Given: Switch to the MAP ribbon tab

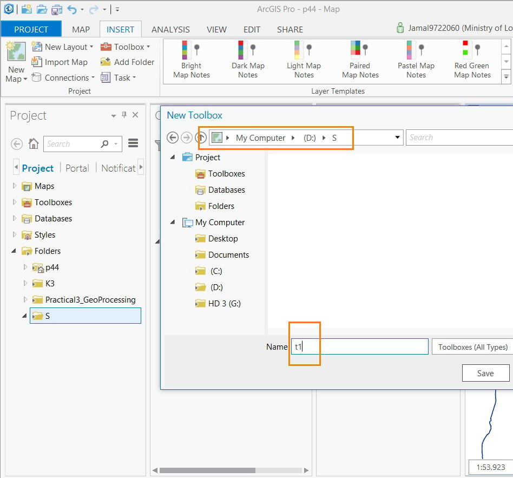Looking at the screenshot, I should [x=81, y=29].
